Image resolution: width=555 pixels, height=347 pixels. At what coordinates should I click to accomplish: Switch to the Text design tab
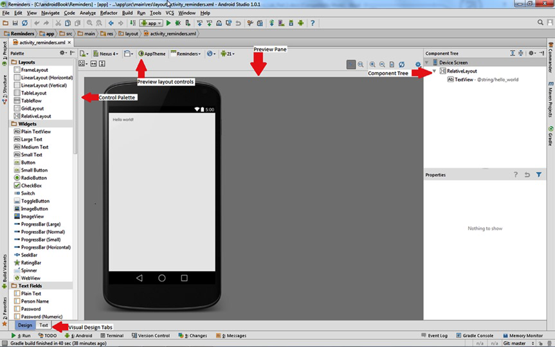[44, 325]
